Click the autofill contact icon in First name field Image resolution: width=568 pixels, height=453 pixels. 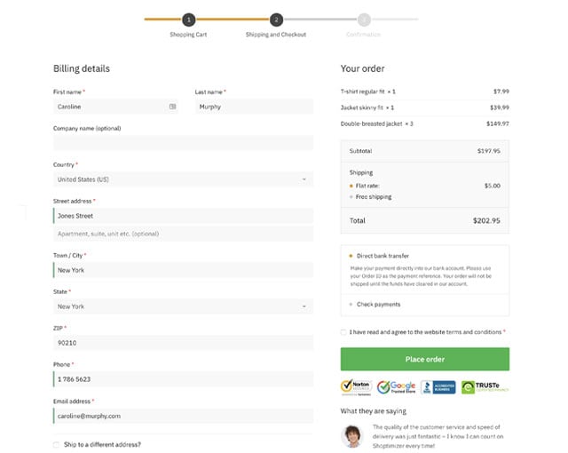(x=173, y=107)
